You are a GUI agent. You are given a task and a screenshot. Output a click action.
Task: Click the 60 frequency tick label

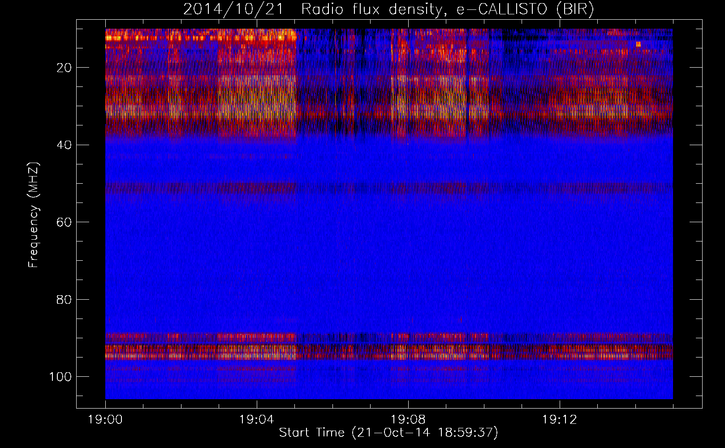click(x=65, y=222)
